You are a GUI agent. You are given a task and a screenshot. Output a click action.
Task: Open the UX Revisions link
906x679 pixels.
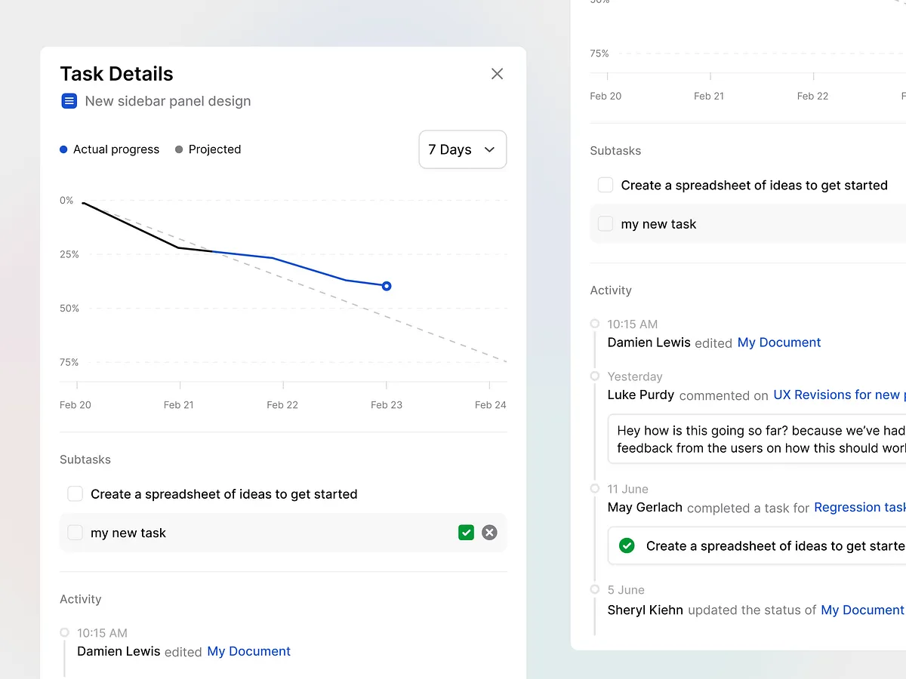click(838, 395)
